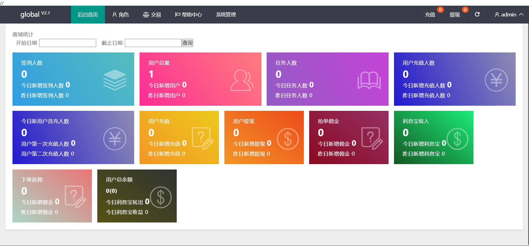The height and width of the screenshot is (246, 529).
Task: Click the person icon beside 角色
Action: [115, 14]
